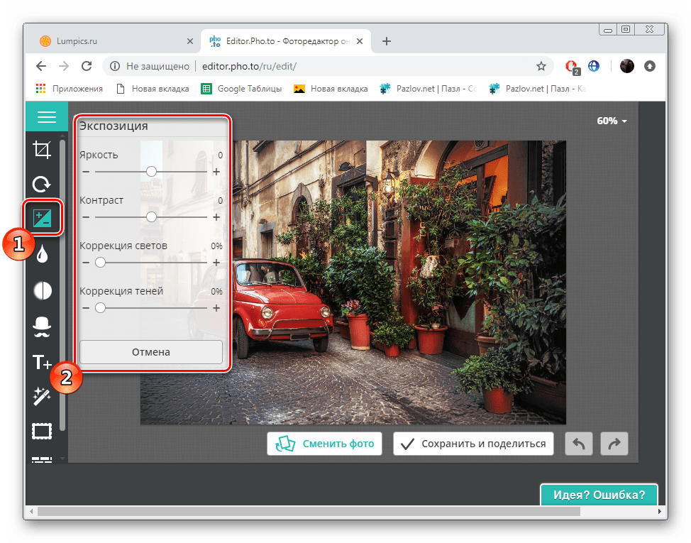
Task: Click the Контраст slider handle
Action: click(x=151, y=217)
